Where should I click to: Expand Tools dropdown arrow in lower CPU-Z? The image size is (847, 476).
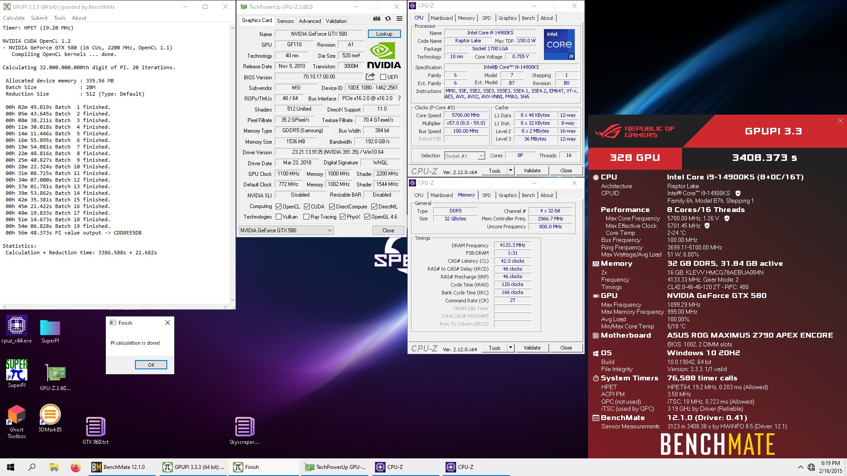510,348
